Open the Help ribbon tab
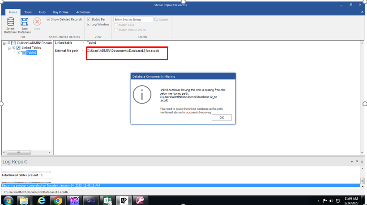 click(42, 12)
